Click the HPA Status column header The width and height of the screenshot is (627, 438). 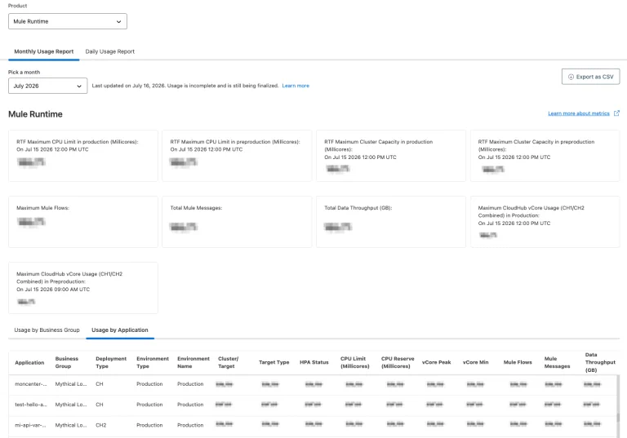pos(313,362)
